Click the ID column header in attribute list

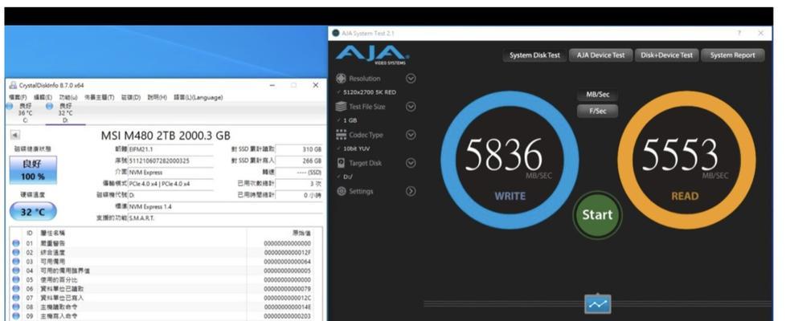pos(30,233)
